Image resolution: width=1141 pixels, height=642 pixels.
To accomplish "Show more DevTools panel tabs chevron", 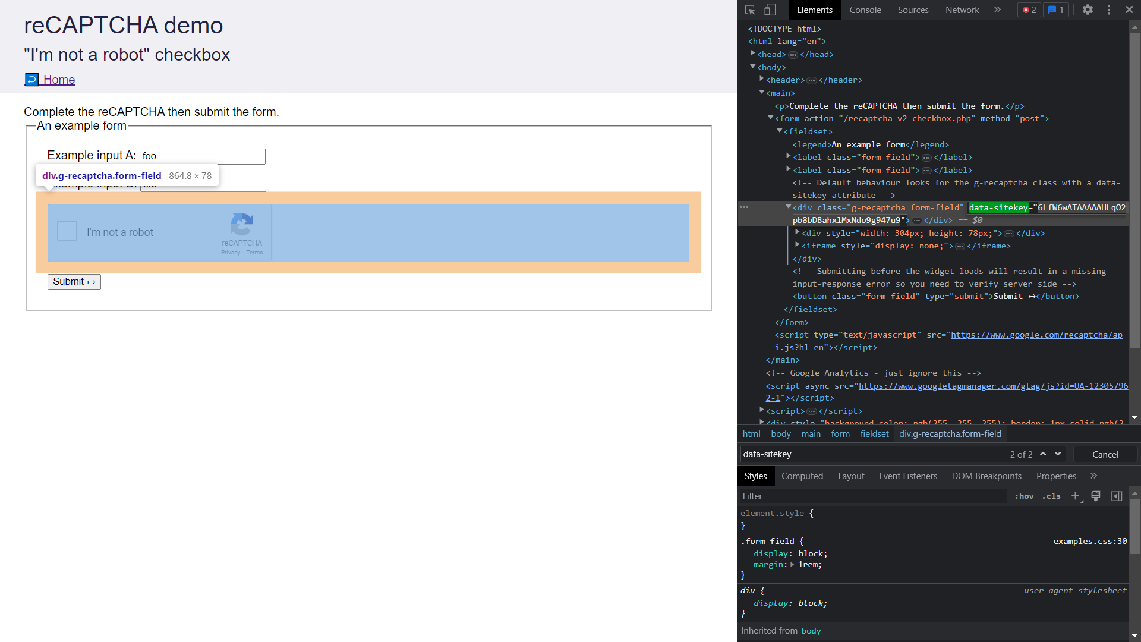I will [x=997, y=10].
